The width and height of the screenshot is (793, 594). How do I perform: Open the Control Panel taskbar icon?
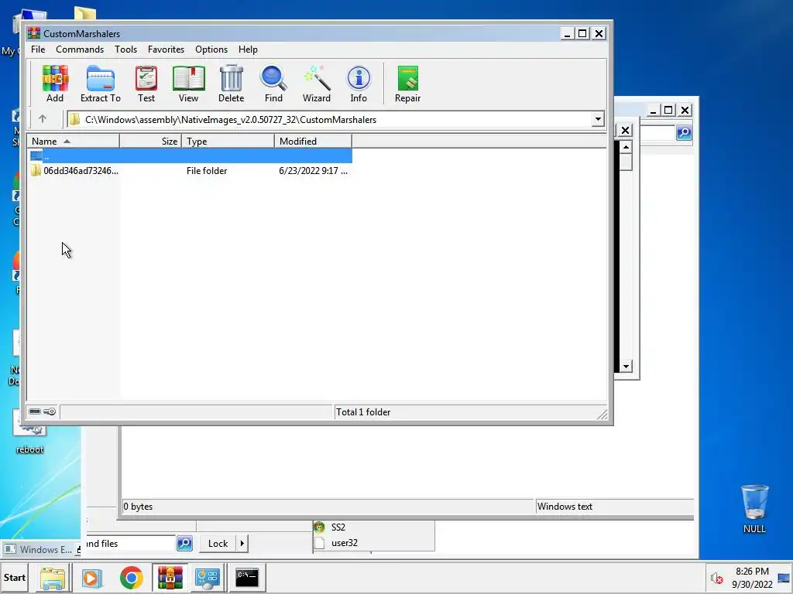[208, 578]
